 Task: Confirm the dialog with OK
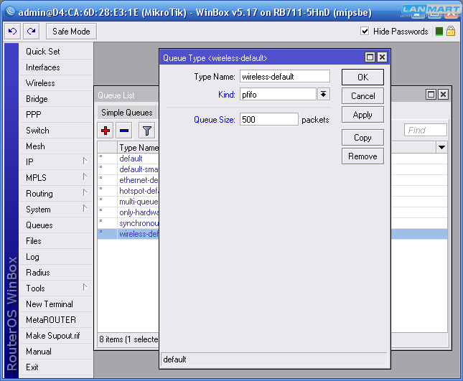click(x=363, y=77)
